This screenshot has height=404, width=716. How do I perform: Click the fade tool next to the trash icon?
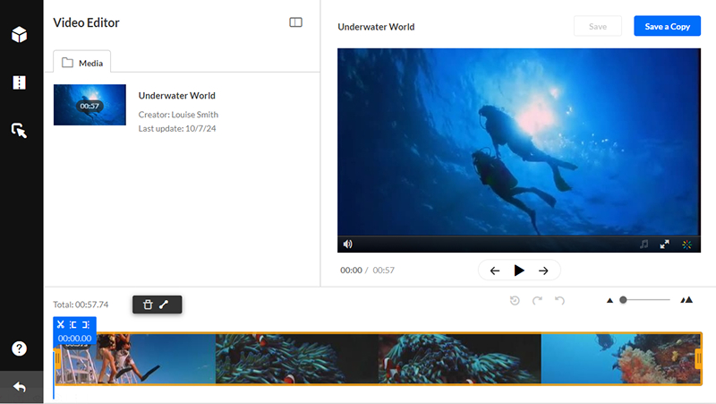[x=165, y=305]
